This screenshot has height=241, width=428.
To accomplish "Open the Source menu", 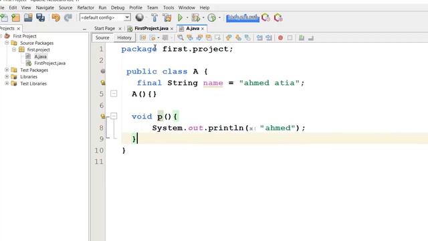I will (66, 7).
